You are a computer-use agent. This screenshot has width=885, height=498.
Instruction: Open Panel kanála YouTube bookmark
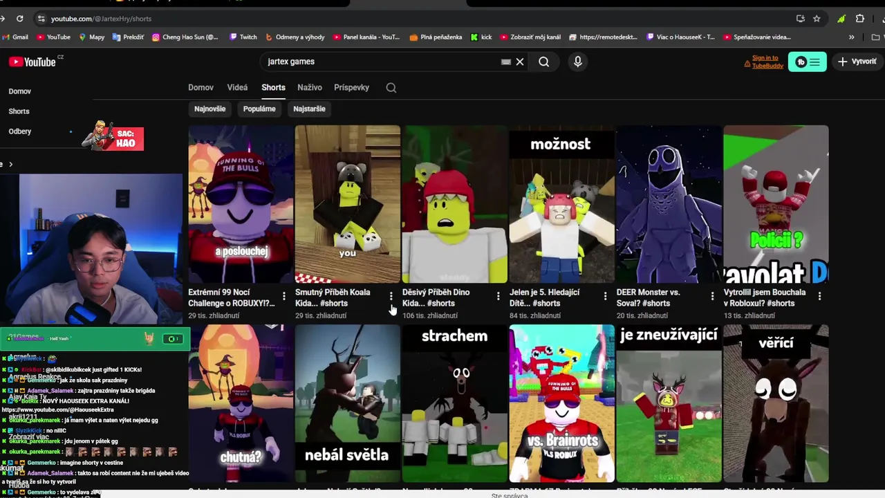(x=366, y=37)
